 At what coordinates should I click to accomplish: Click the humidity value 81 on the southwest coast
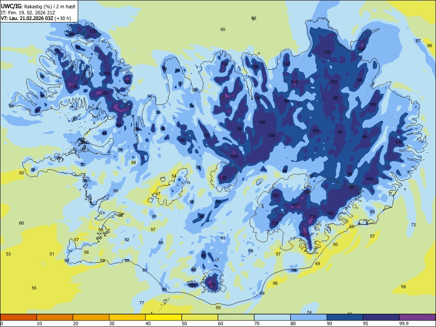[x=145, y=270]
